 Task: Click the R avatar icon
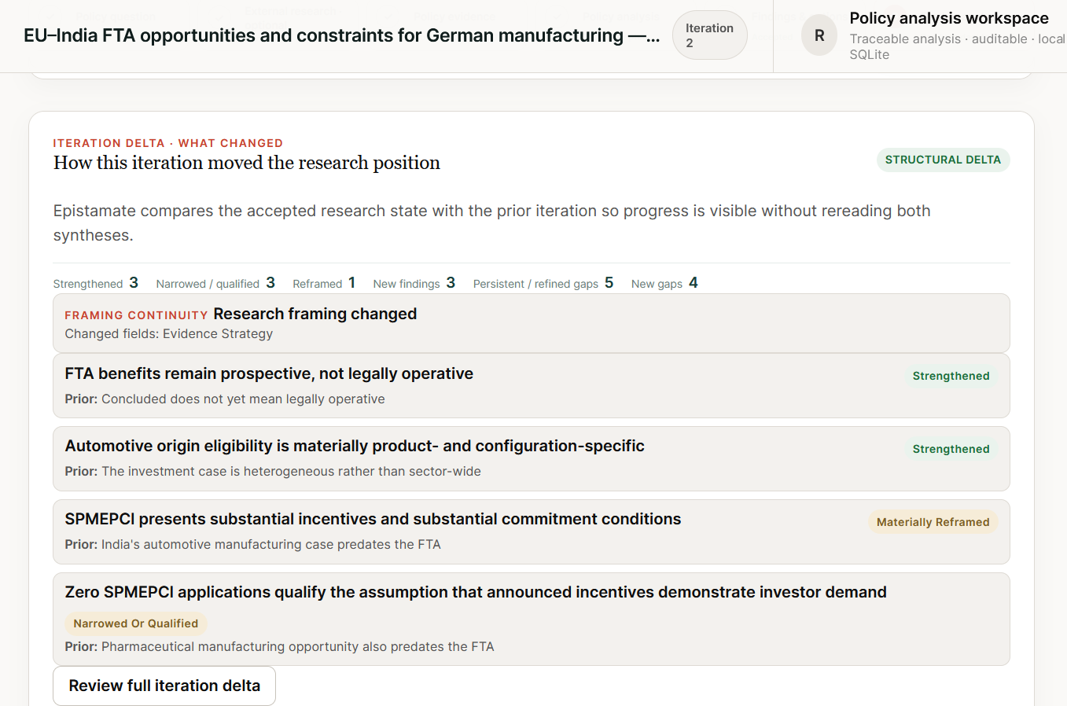coord(819,35)
